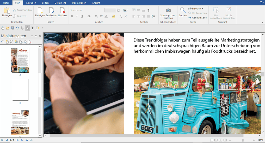Toggle italic formatting button
Screen dimensions: 265x143
(x=77, y=16)
